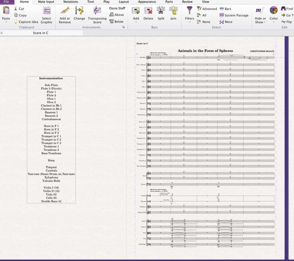Open the Color wheel picker
The image size is (294, 261).
point(274,11)
